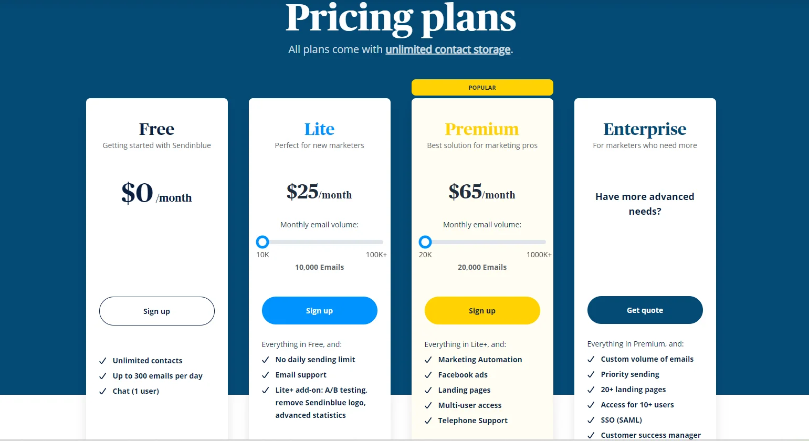Click the Premium slider track near 1000K+
Viewport: 809px width, 441px height.
point(538,242)
